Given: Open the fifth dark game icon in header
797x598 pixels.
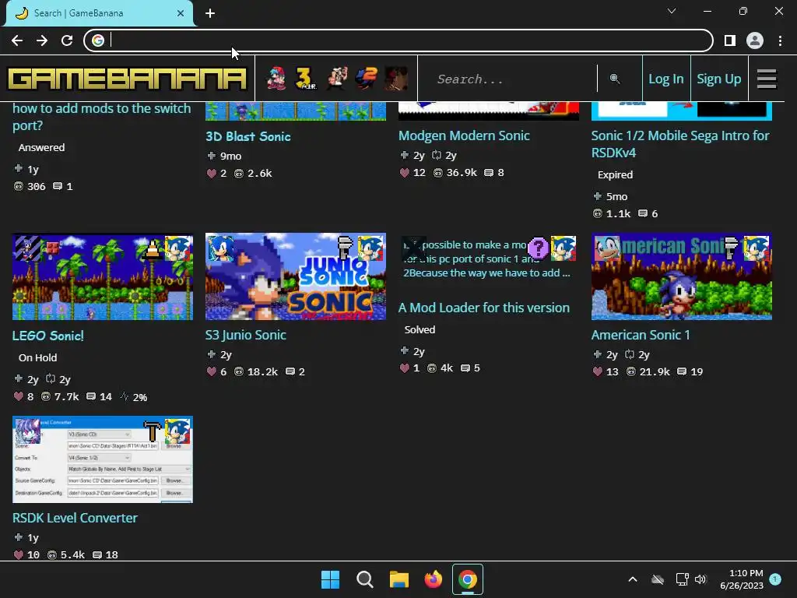Looking at the screenshot, I should (x=396, y=79).
